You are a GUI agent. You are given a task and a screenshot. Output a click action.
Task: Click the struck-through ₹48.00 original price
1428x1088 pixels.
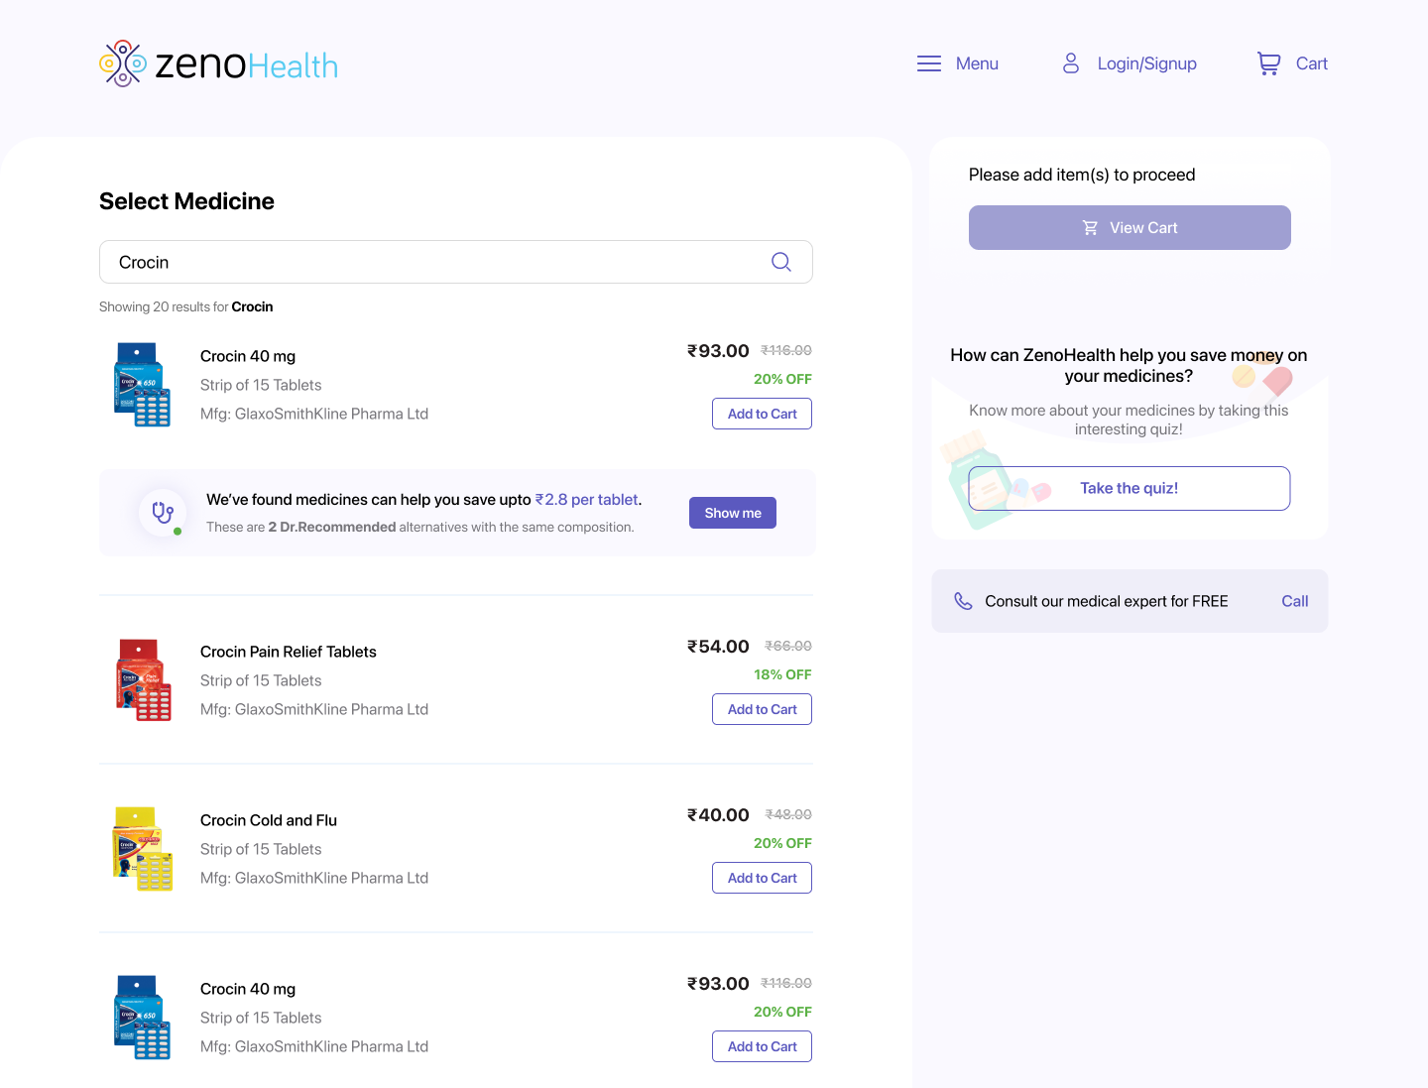pyautogui.click(x=788, y=814)
